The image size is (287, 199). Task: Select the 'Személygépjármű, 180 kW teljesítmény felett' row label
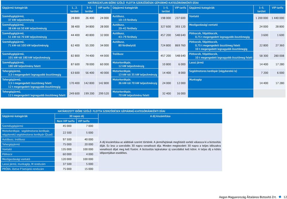[x=22, y=64]
